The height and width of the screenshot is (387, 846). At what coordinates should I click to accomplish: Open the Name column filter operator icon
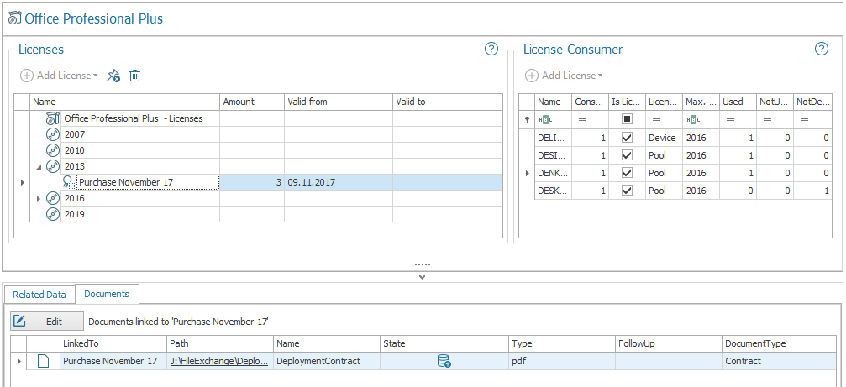(x=545, y=120)
